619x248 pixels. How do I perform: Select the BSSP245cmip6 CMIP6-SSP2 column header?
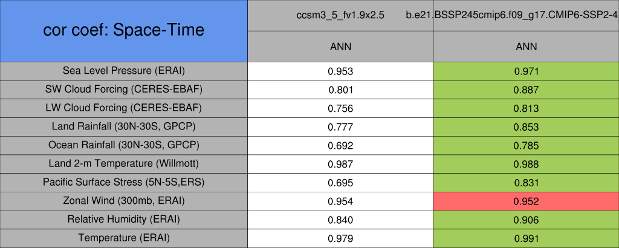pyautogui.click(x=526, y=15)
